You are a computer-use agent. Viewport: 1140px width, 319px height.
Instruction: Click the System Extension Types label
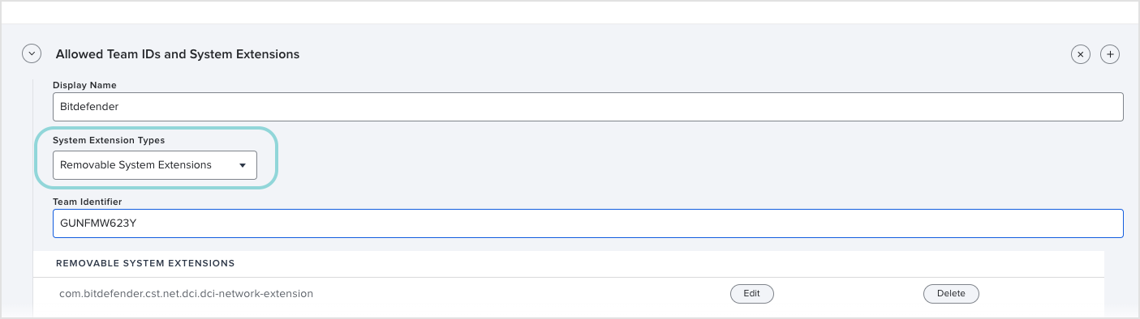pyautogui.click(x=109, y=140)
